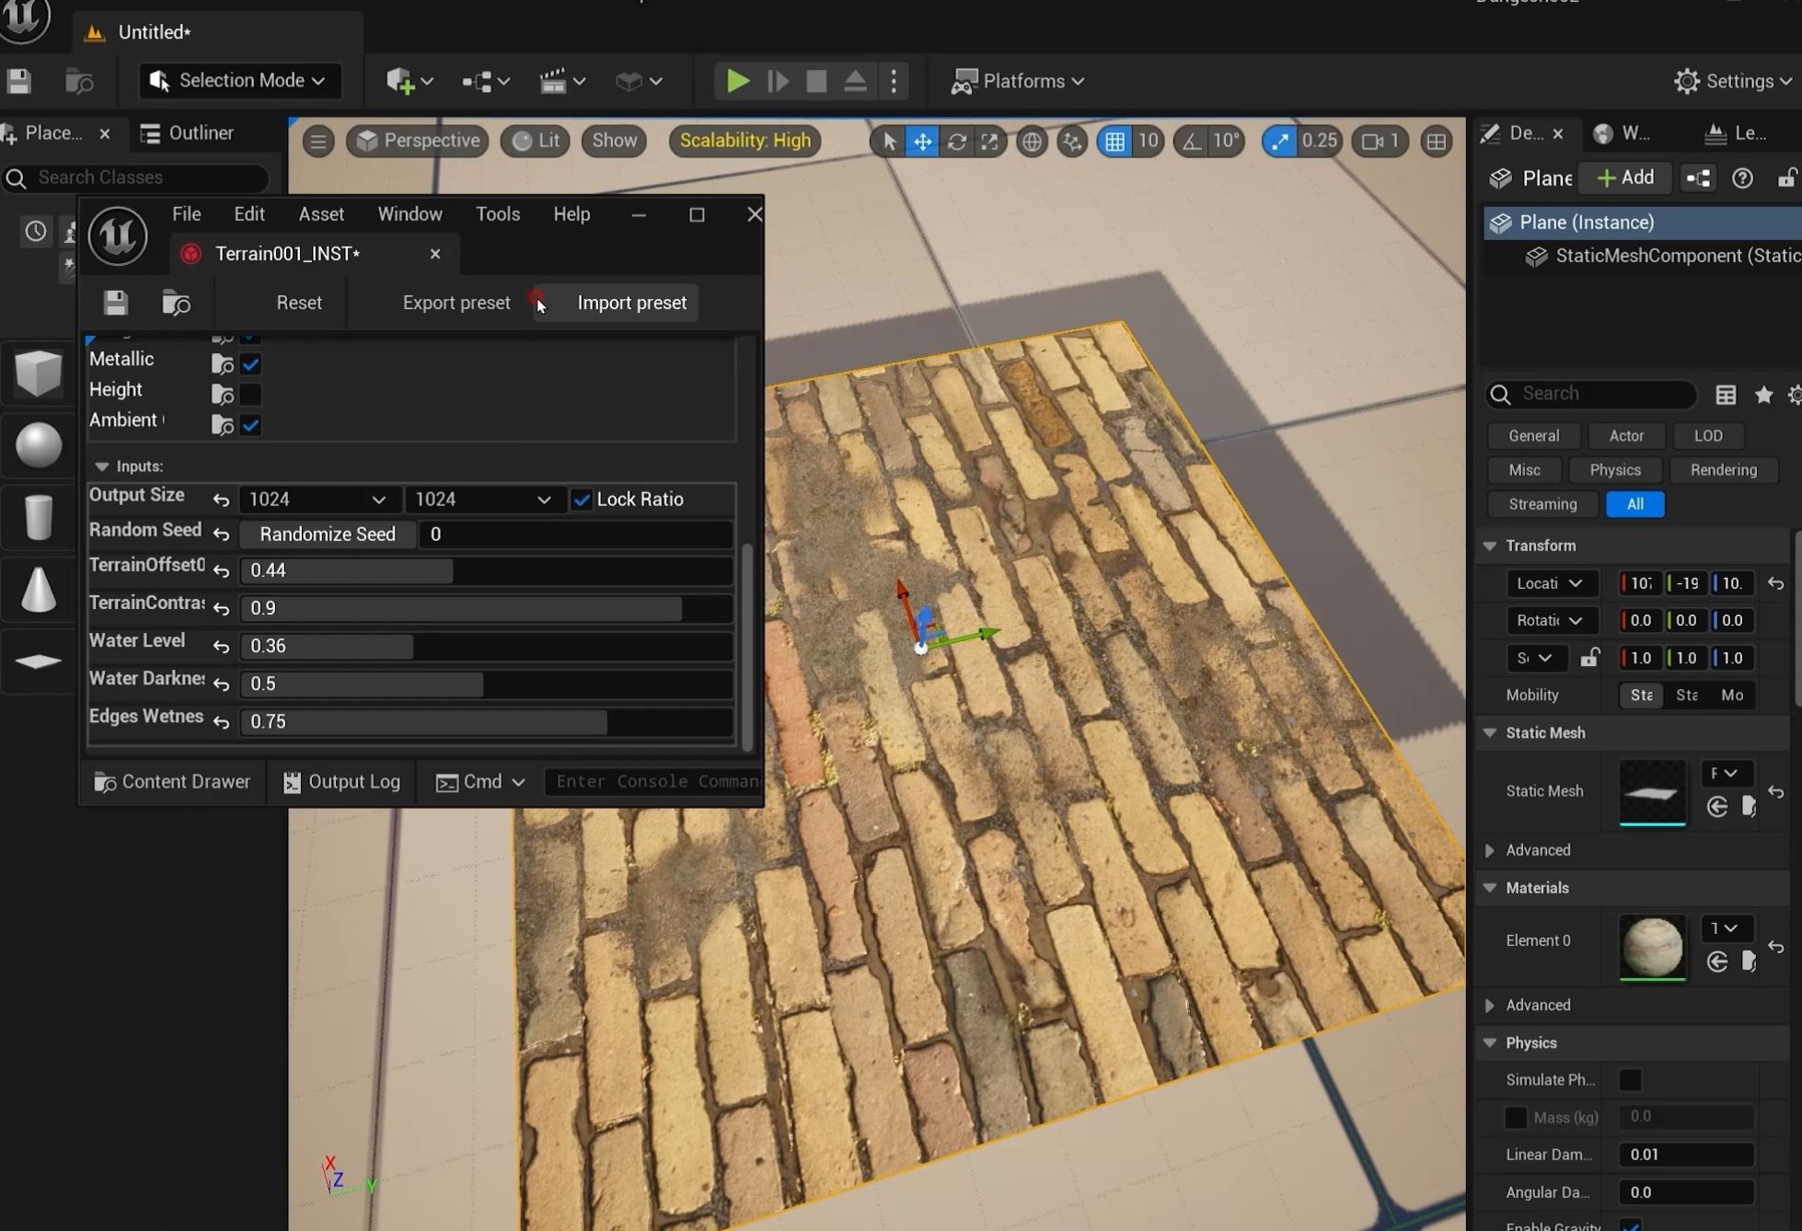Enable the Height output checkbox
The height and width of the screenshot is (1231, 1802).
pos(250,395)
